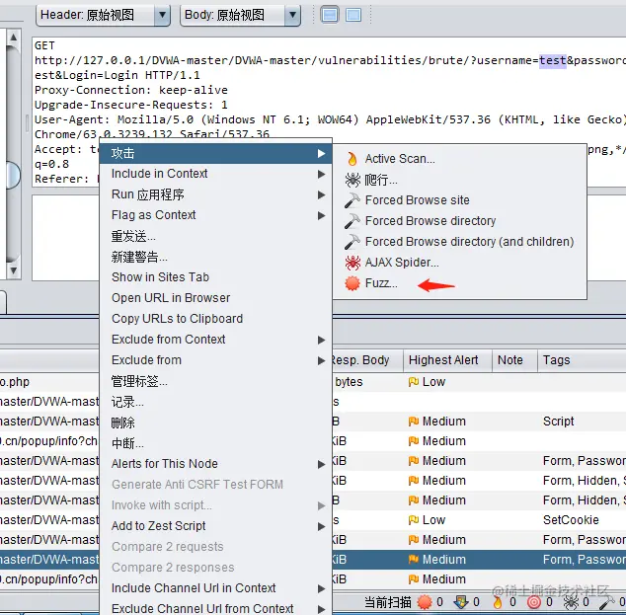
Task: Select Show in Sites Tab
Action: pos(215,277)
